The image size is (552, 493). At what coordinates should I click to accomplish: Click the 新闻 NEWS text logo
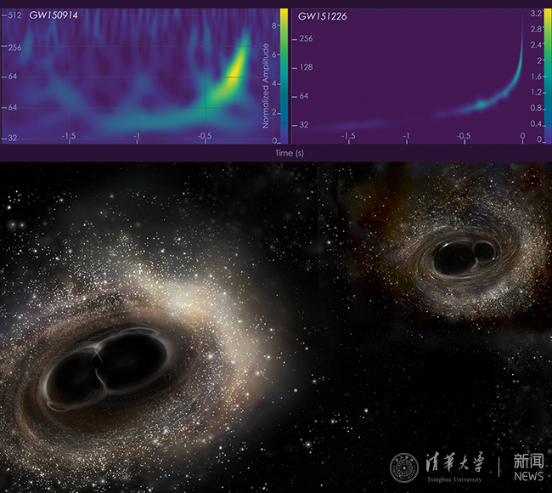[x=527, y=467]
